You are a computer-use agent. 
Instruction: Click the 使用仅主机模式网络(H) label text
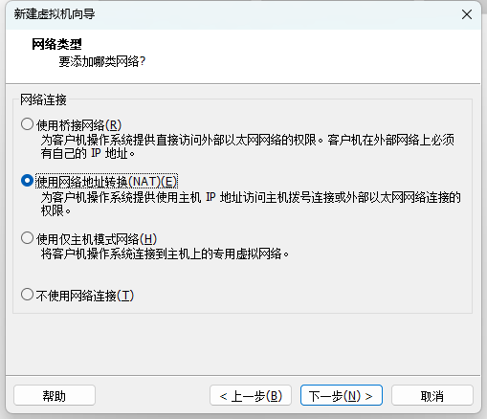[97, 239]
